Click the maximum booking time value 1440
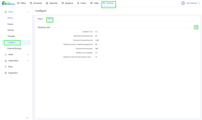 [97, 40]
